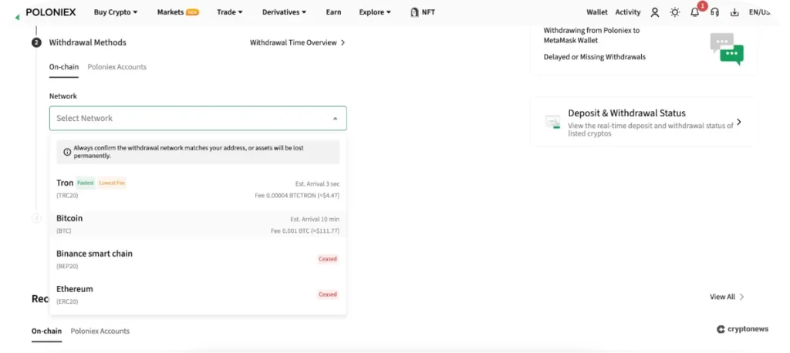Choose Tron (TRC20) network
Viewport: 790px width, 353px height.
coord(198,188)
